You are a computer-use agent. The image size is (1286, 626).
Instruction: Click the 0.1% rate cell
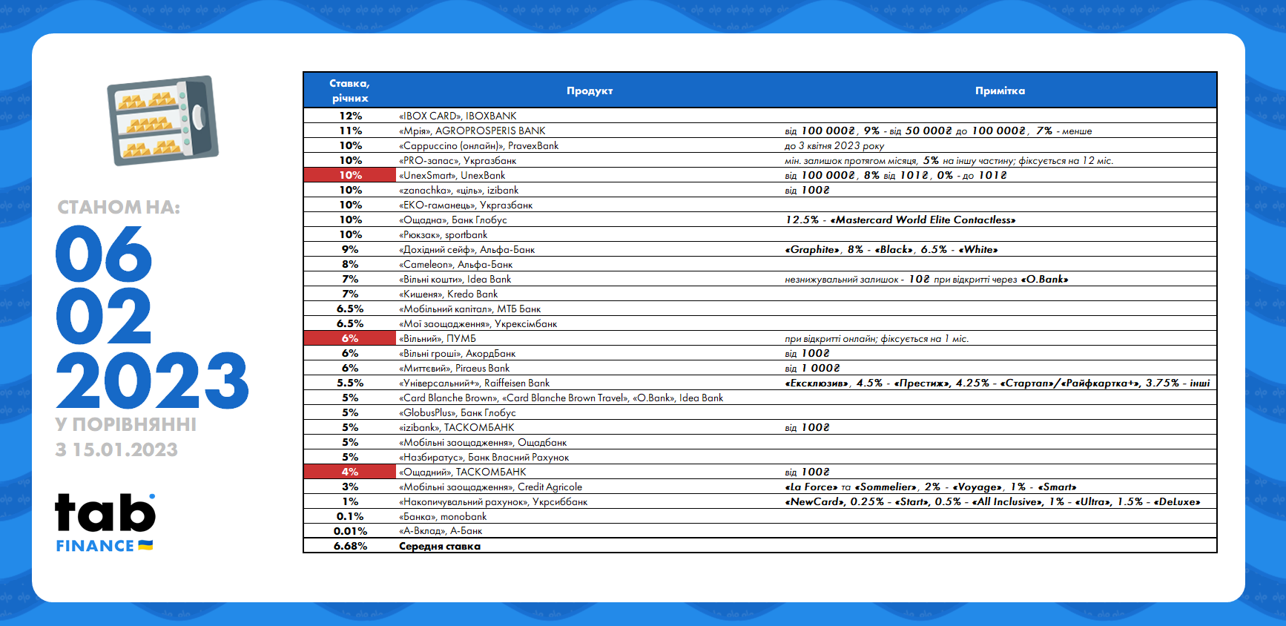tap(350, 516)
